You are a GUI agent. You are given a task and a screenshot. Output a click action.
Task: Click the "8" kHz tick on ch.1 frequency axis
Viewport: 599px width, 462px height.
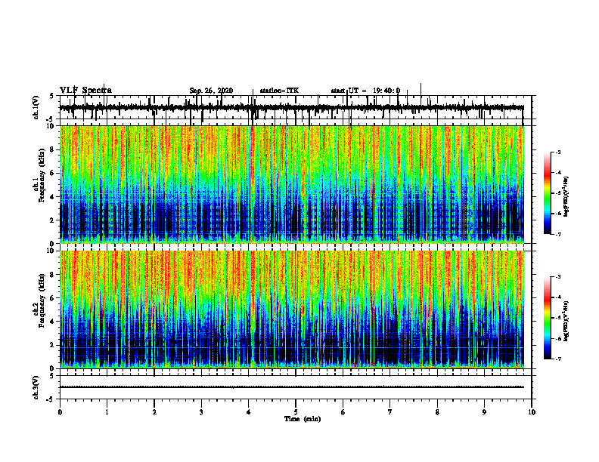coord(53,149)
